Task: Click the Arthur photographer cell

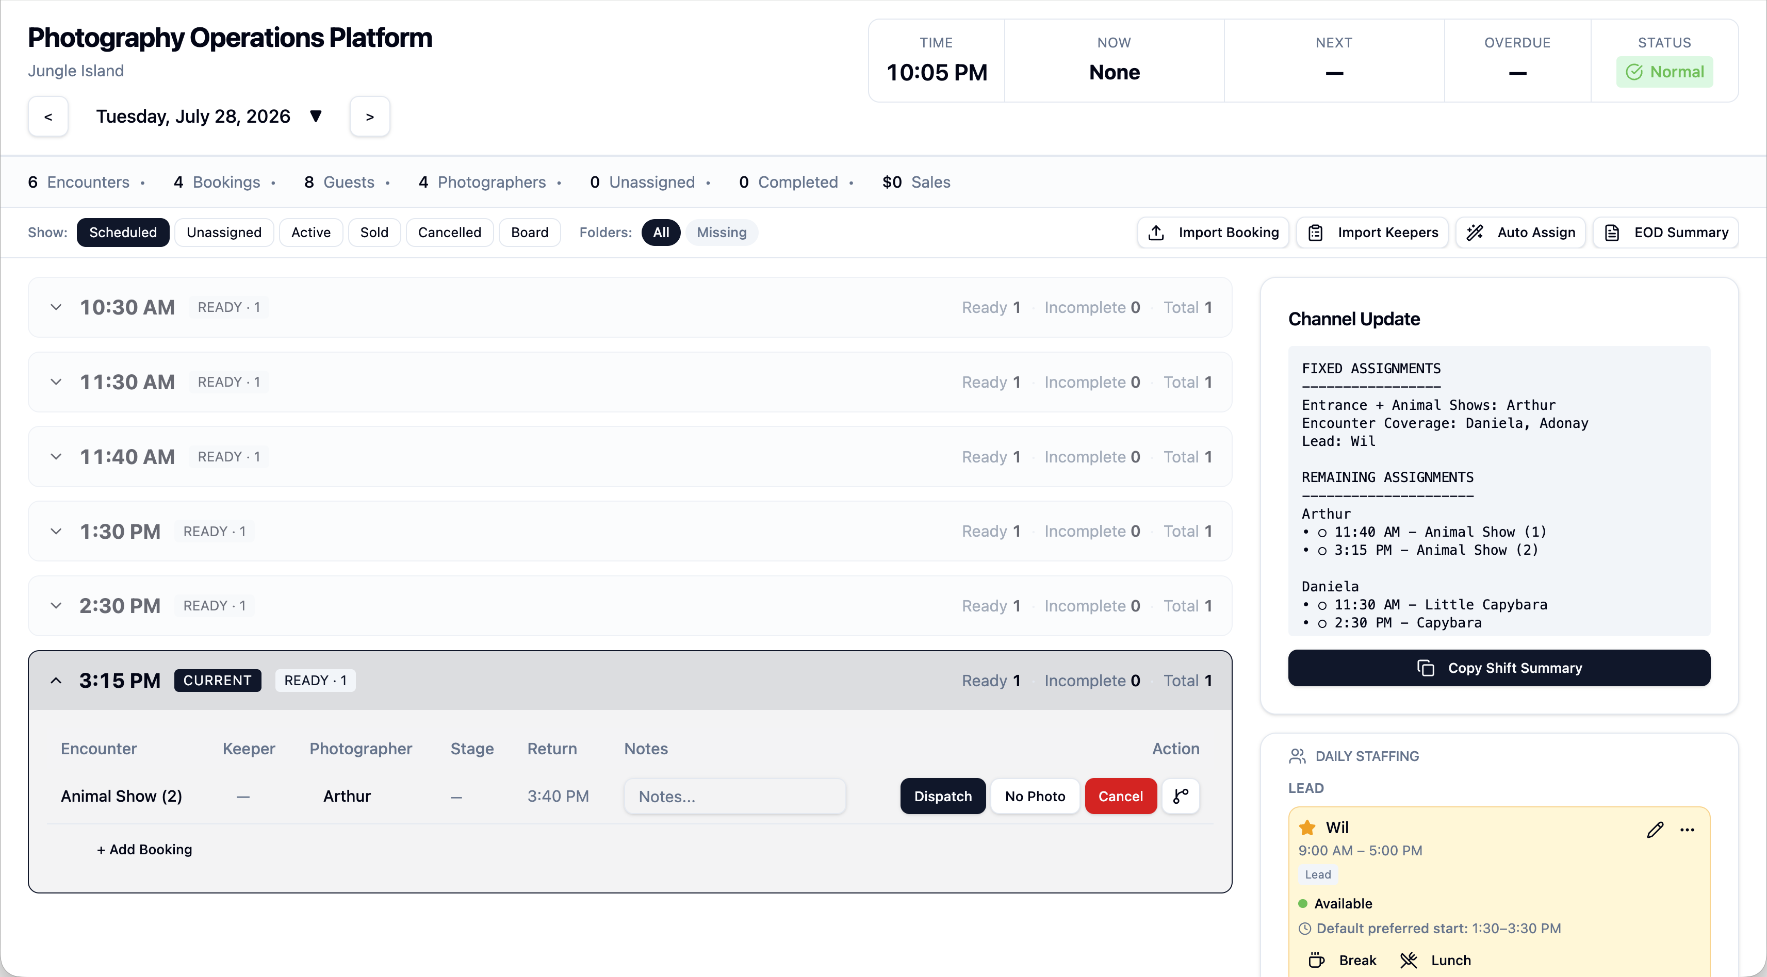Action: [x=347, y=796]
